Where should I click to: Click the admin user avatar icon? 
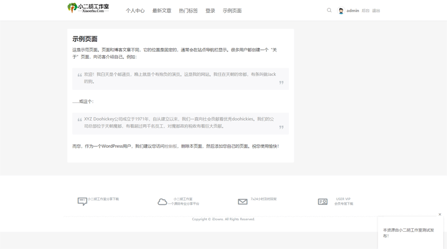tap(341, 11)
